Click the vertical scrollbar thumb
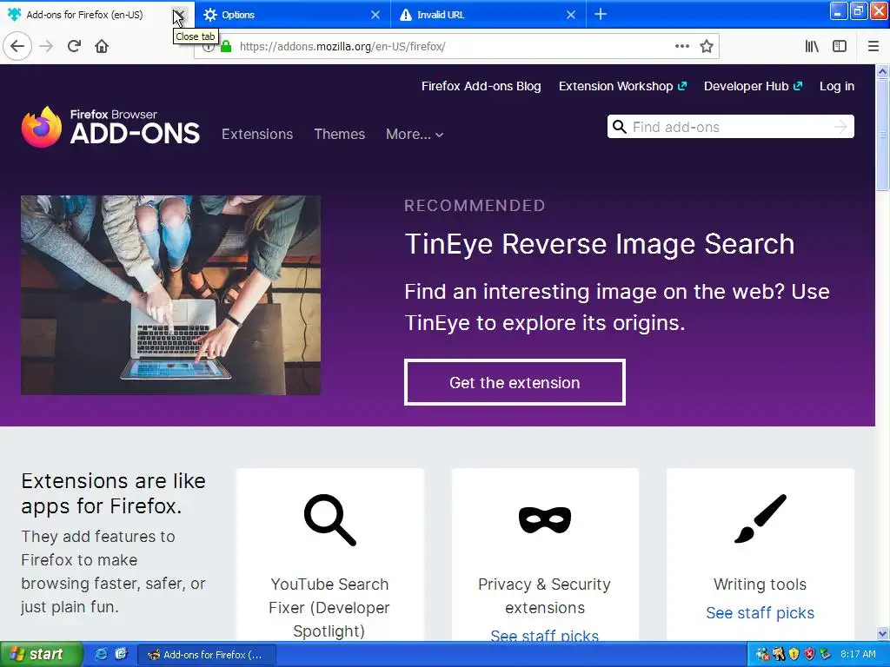The height and width of the screenshot is (667, 890). point(882,135)
